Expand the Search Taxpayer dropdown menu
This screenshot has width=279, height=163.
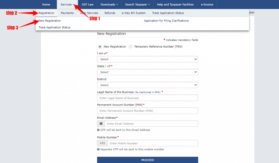[x=137, y=4]
